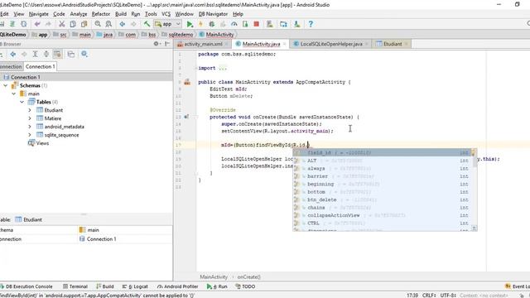Viewport: 530px width, 298px height.
Task: Choose btn_delete from the completion list
Action: 383,199
